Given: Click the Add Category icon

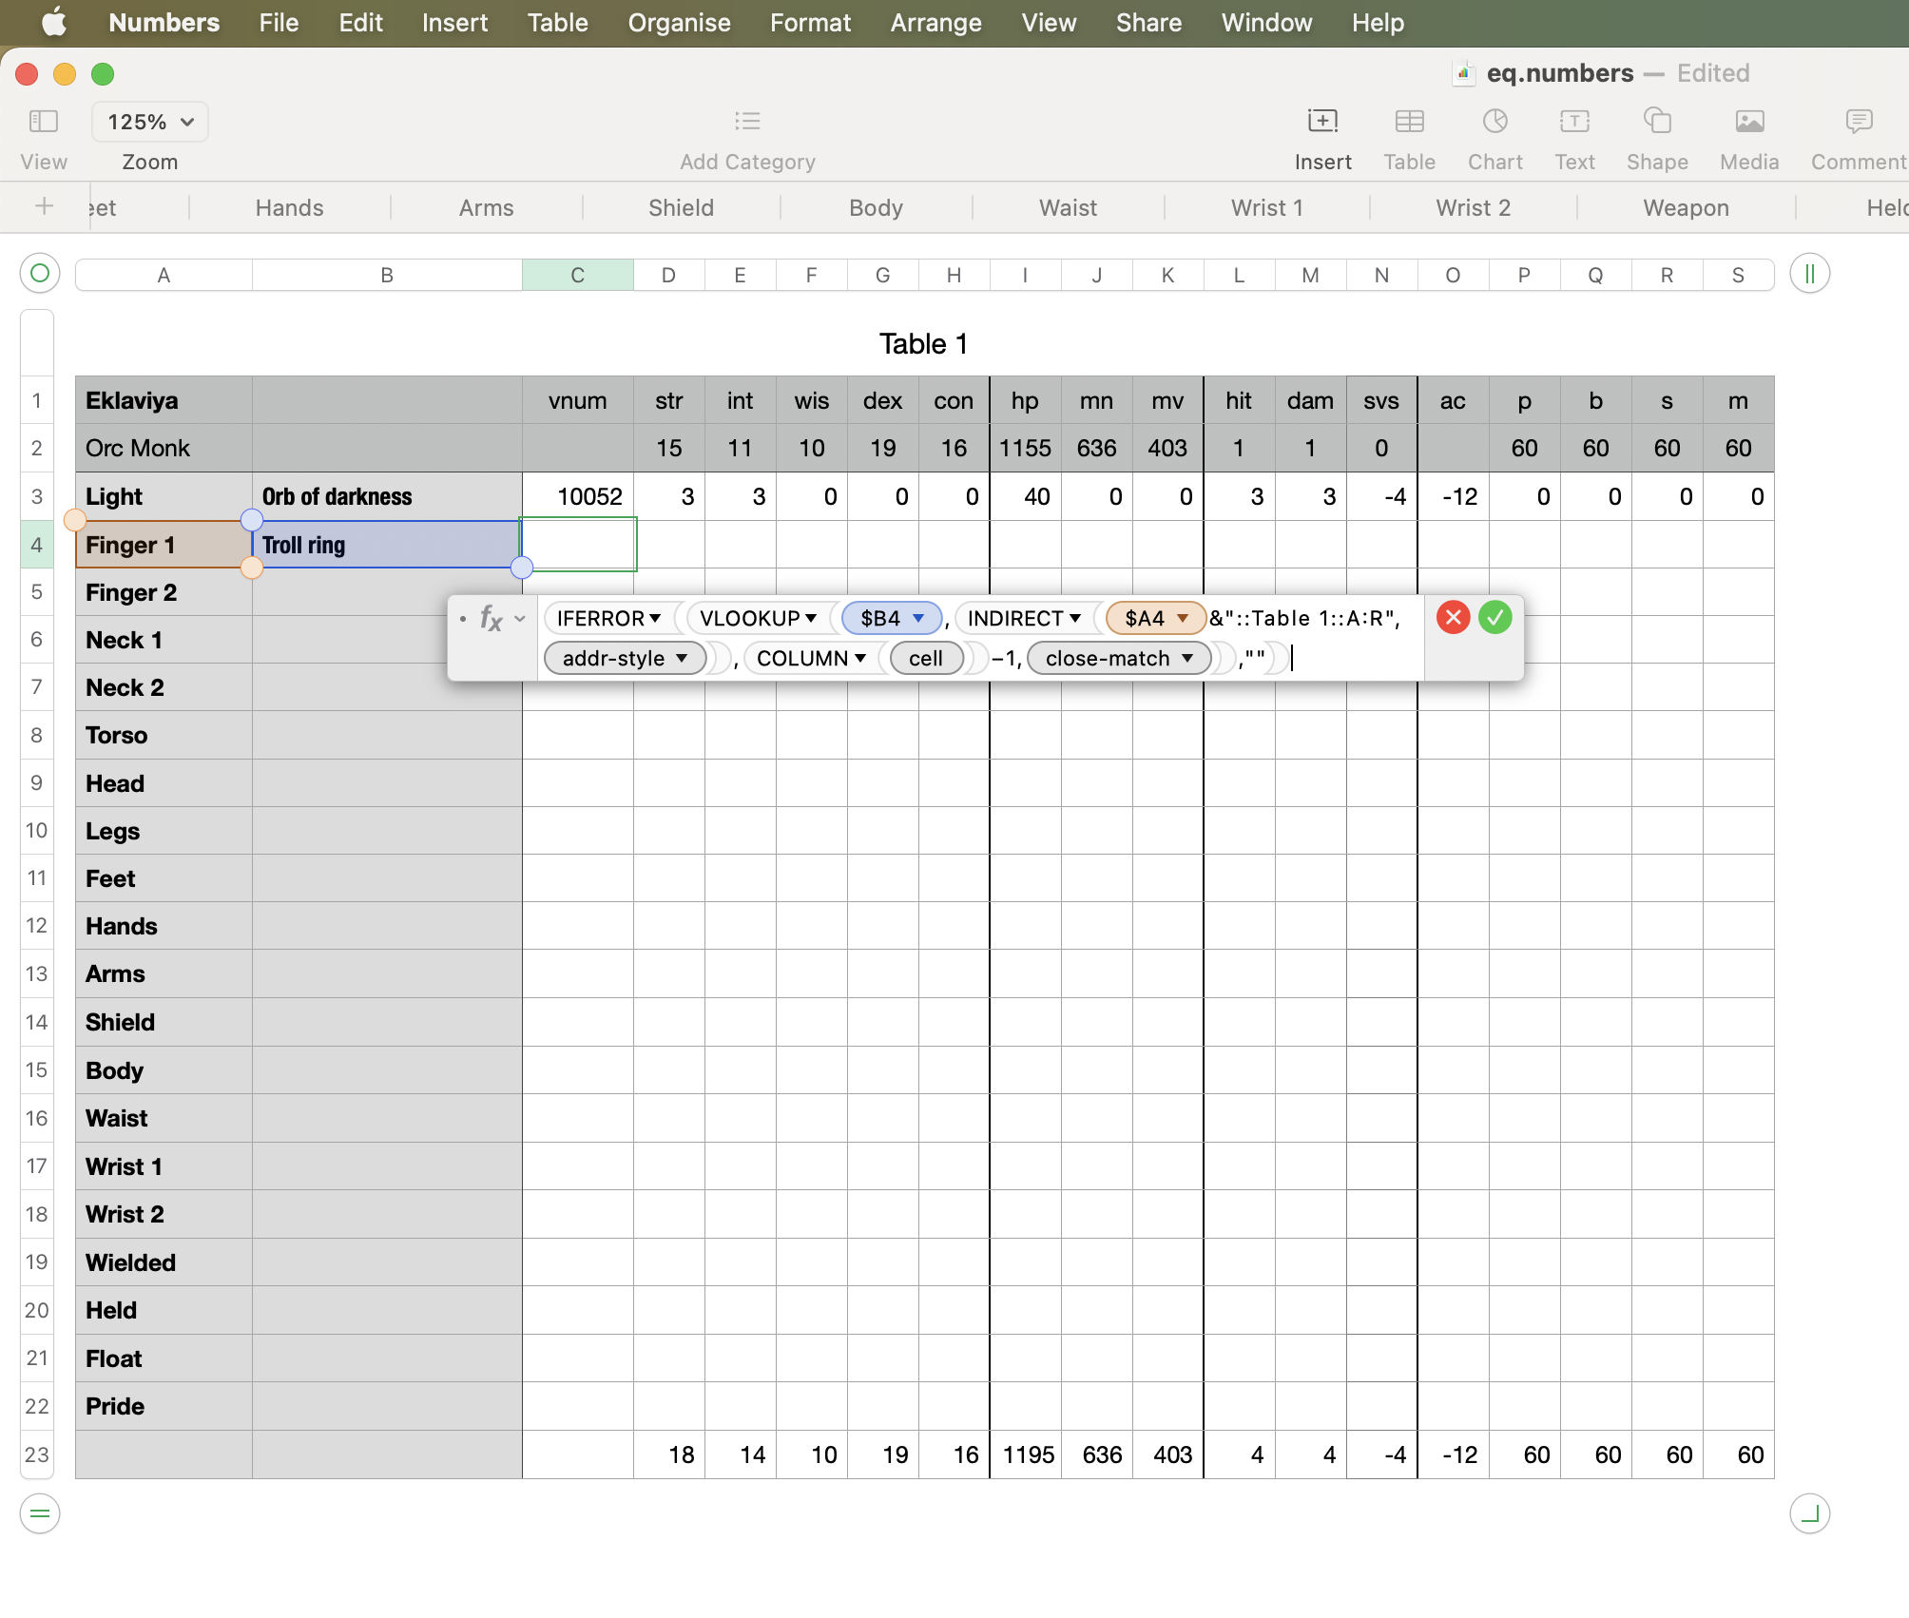Looking at the screenshot, I should click(x=747, y=122).
